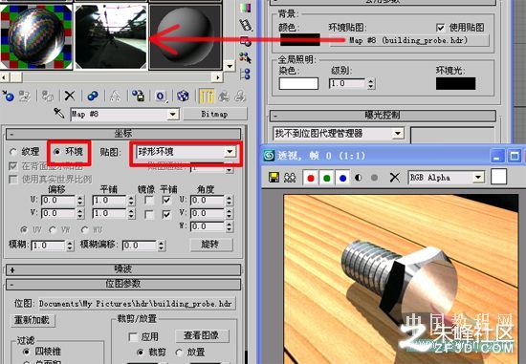The image size is (526, 364).
Task: Click the Reset Map delete X icon
Action: [70, 96]
